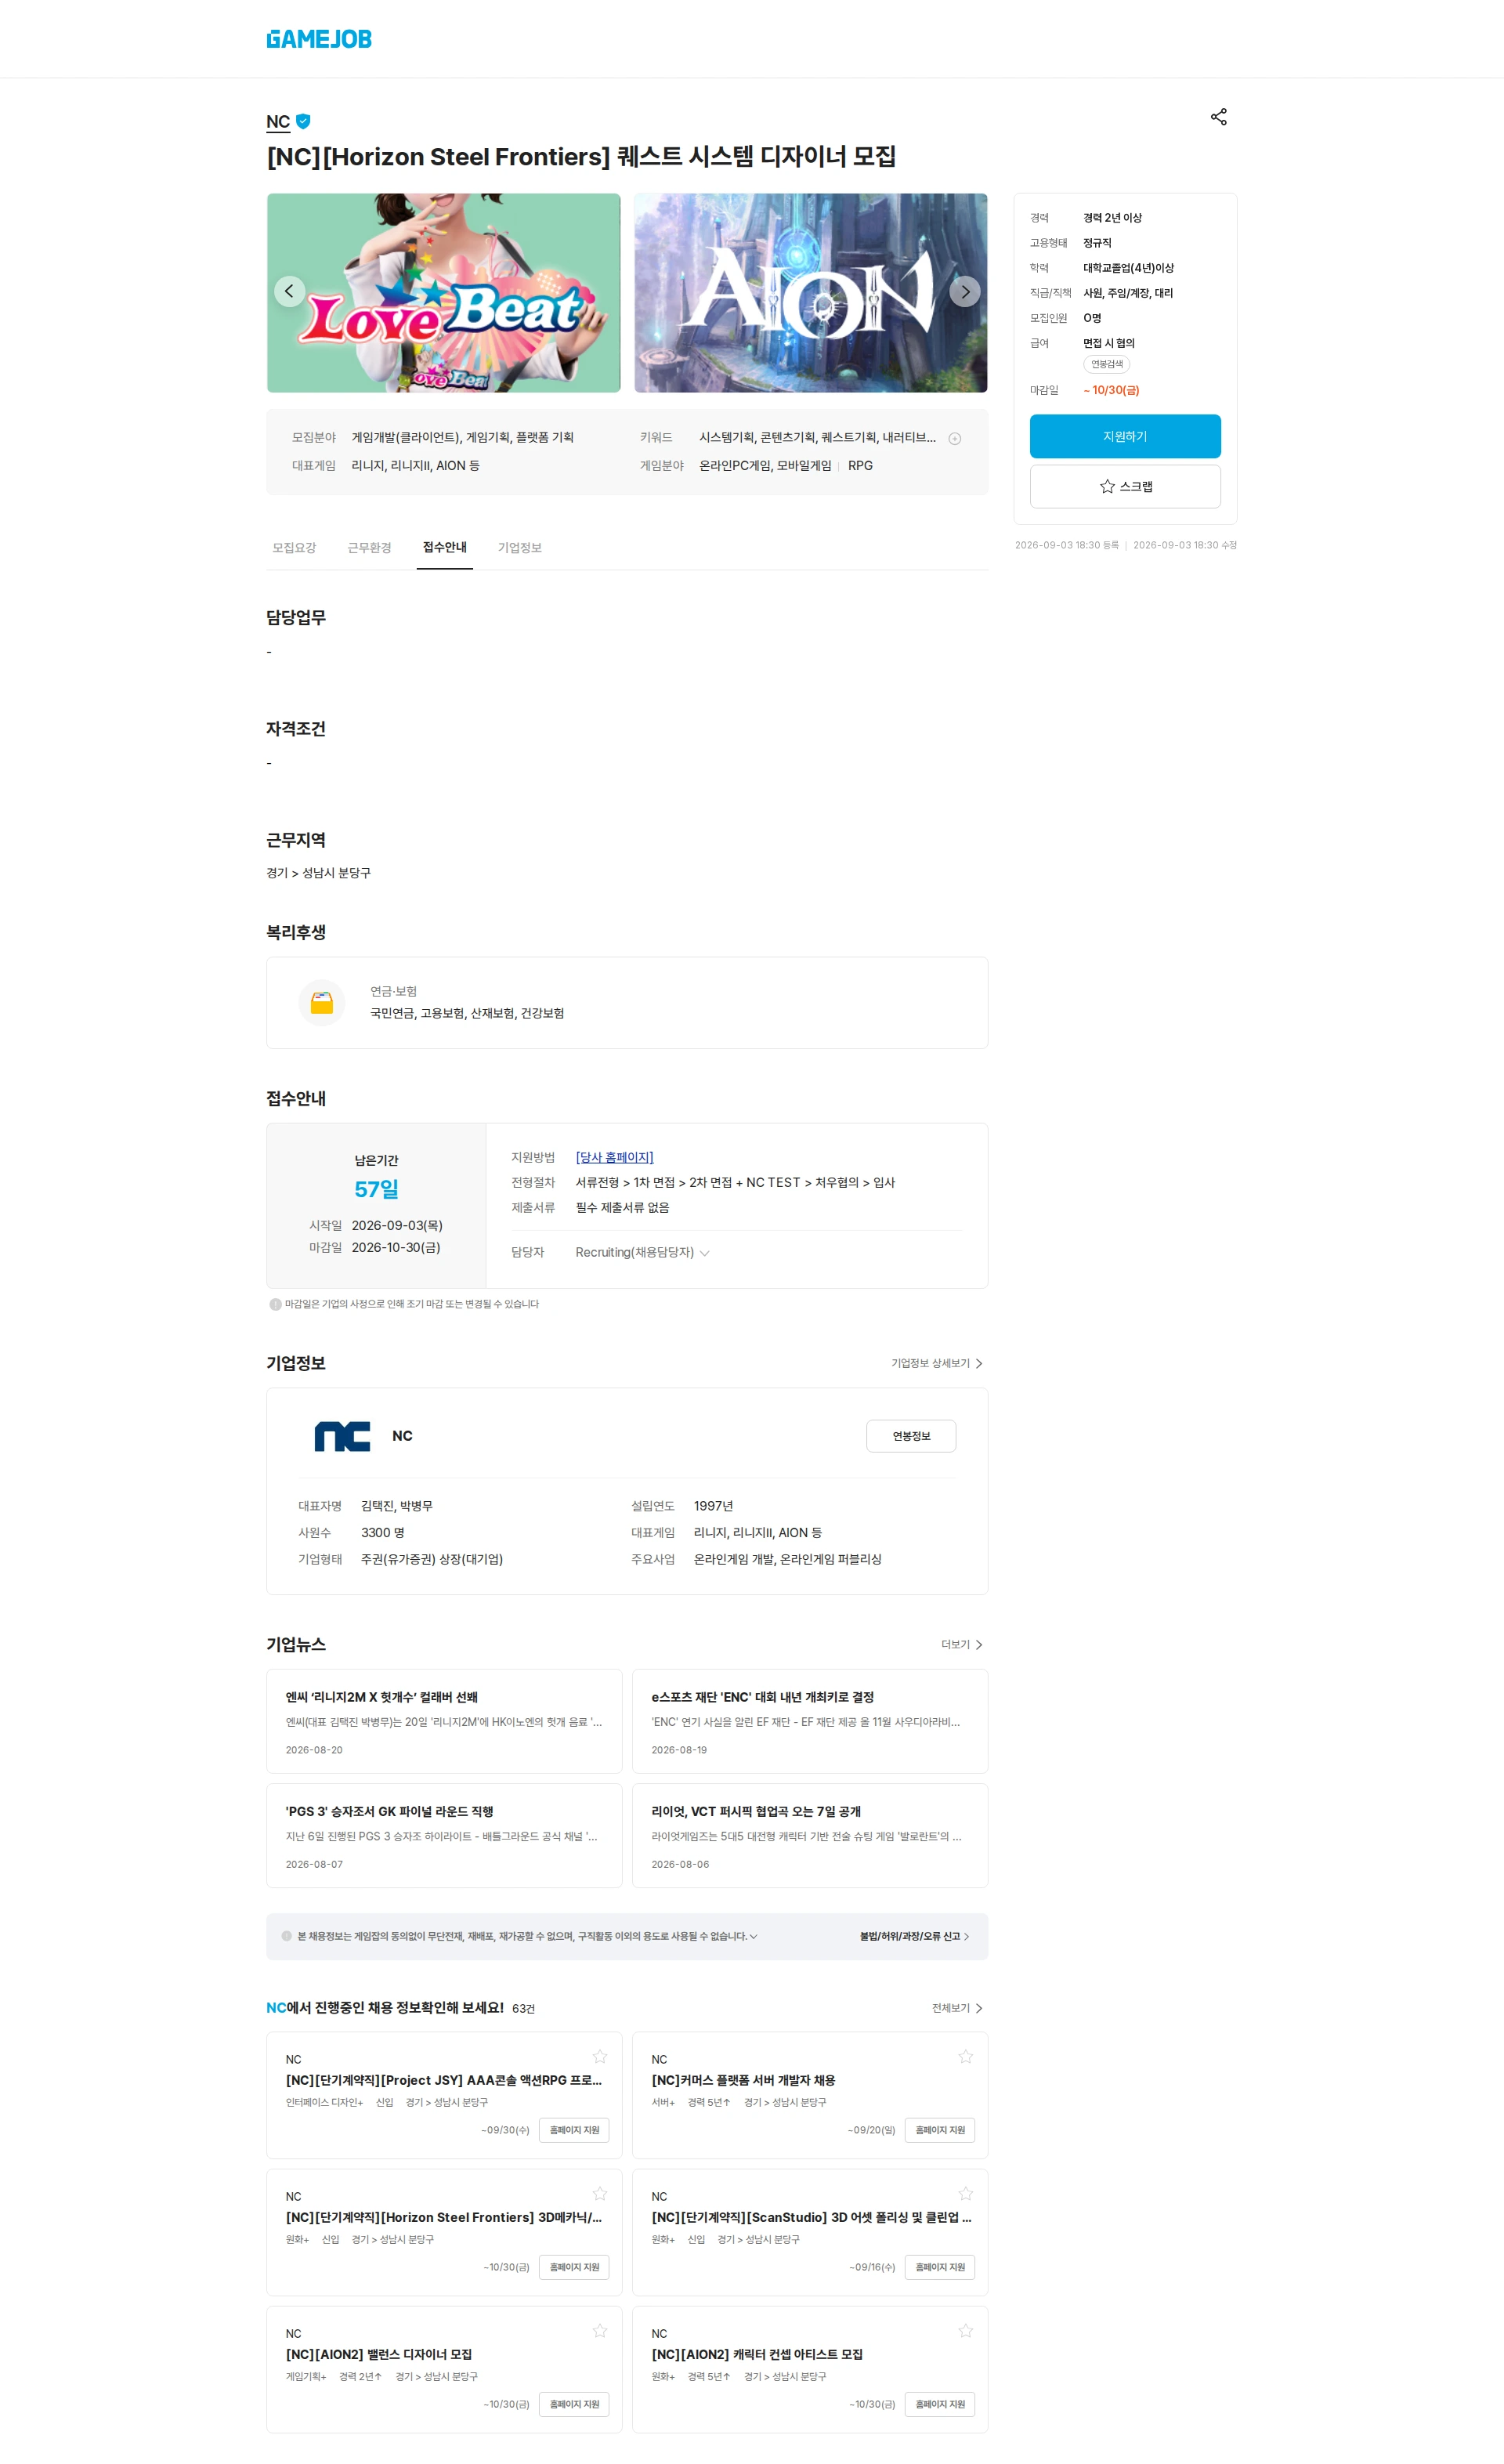The image size is (1504, 2464).
Task: Bookmark the Horizon Steel Frontiers 3D메카닉 job
Action: (x=600, y=2194)
